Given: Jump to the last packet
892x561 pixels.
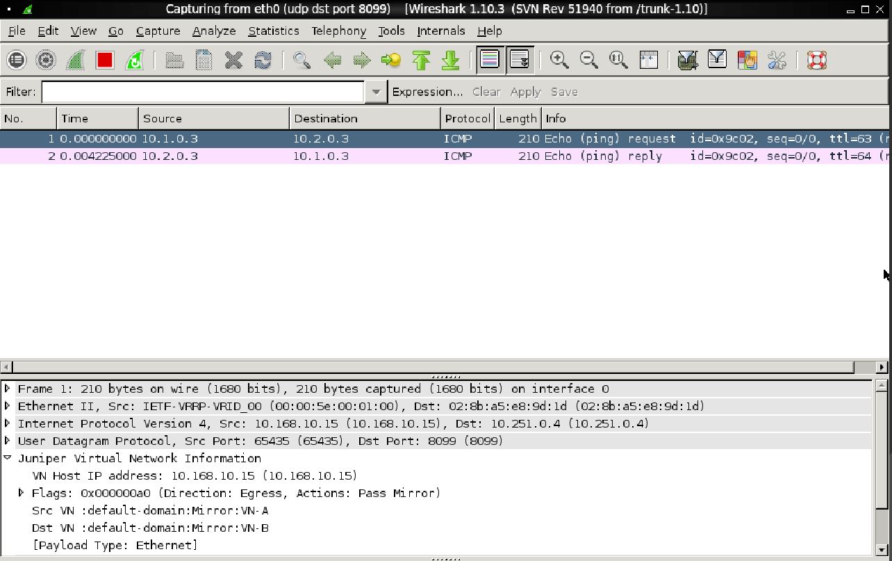Looking at the screenshot, I should tap(449, 60).
